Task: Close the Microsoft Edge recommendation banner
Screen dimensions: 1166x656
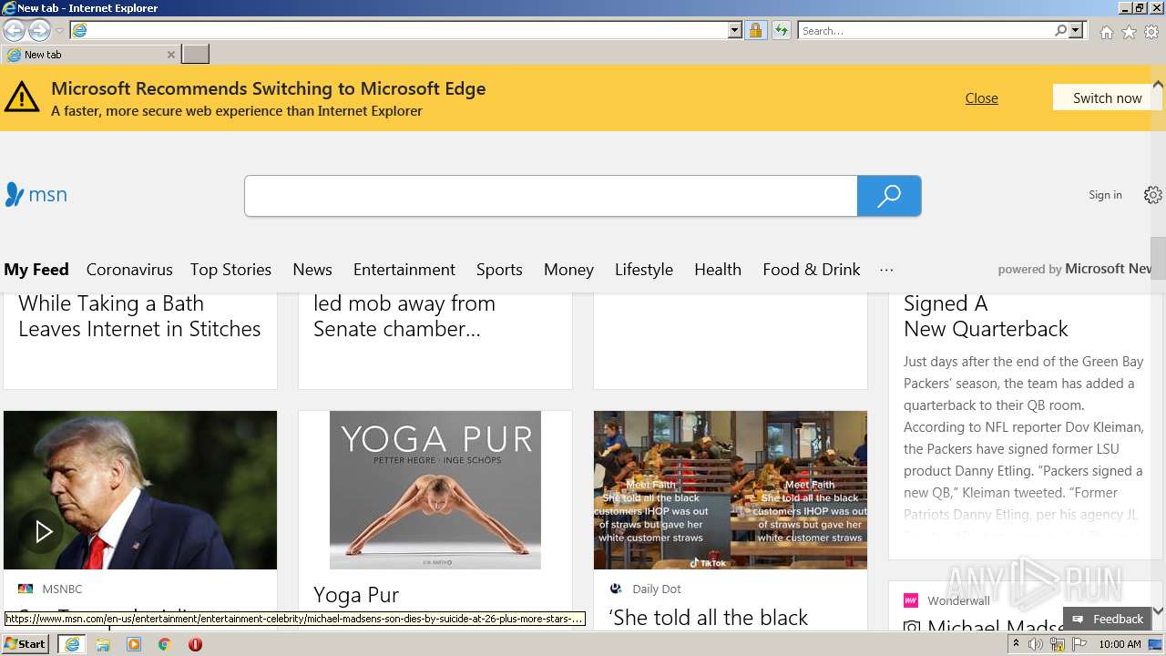Action: coord(981,97)
